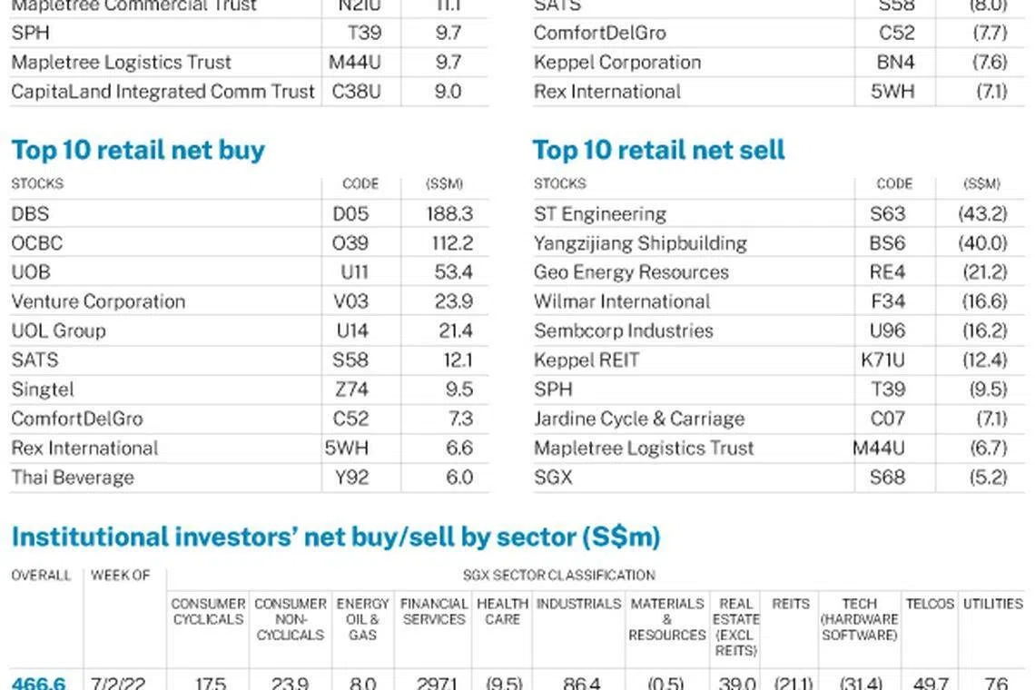The width and height of the screenshot is (1035, 690).
Task: Click ST Engineering in retail net sell
Action: point(600,214)
